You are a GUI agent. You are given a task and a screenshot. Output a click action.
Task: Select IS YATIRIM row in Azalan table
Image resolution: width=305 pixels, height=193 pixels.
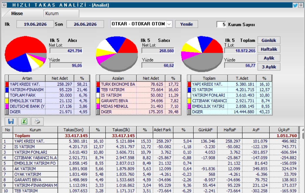point(139,95)
